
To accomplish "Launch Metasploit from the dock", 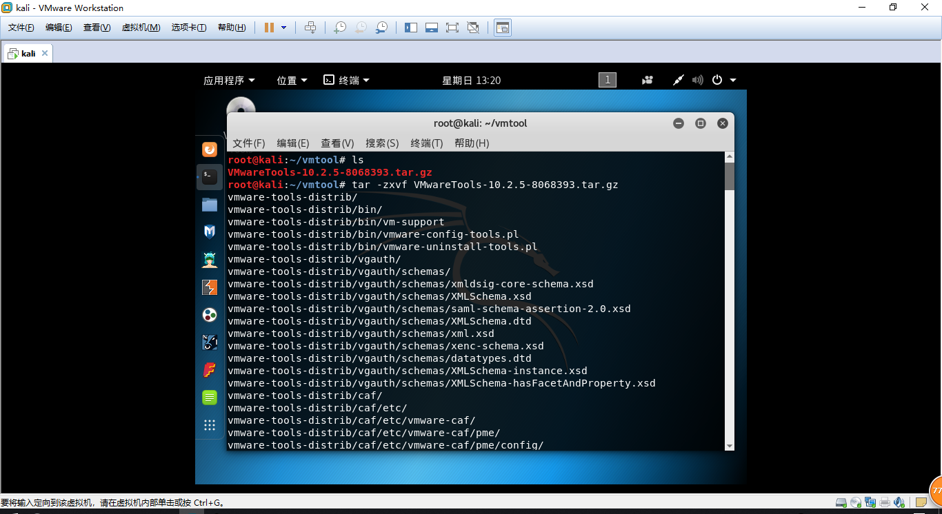I will click(210, 232).
